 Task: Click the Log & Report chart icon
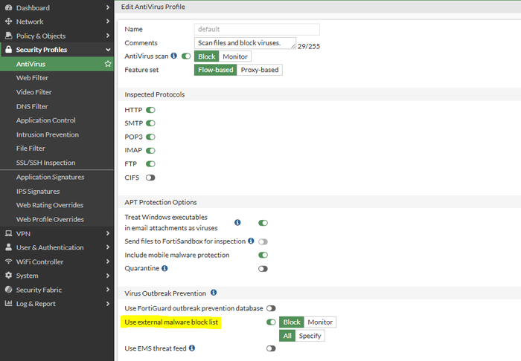(x=9, y=303)
